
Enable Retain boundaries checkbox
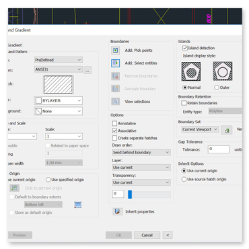pos(184,103)
